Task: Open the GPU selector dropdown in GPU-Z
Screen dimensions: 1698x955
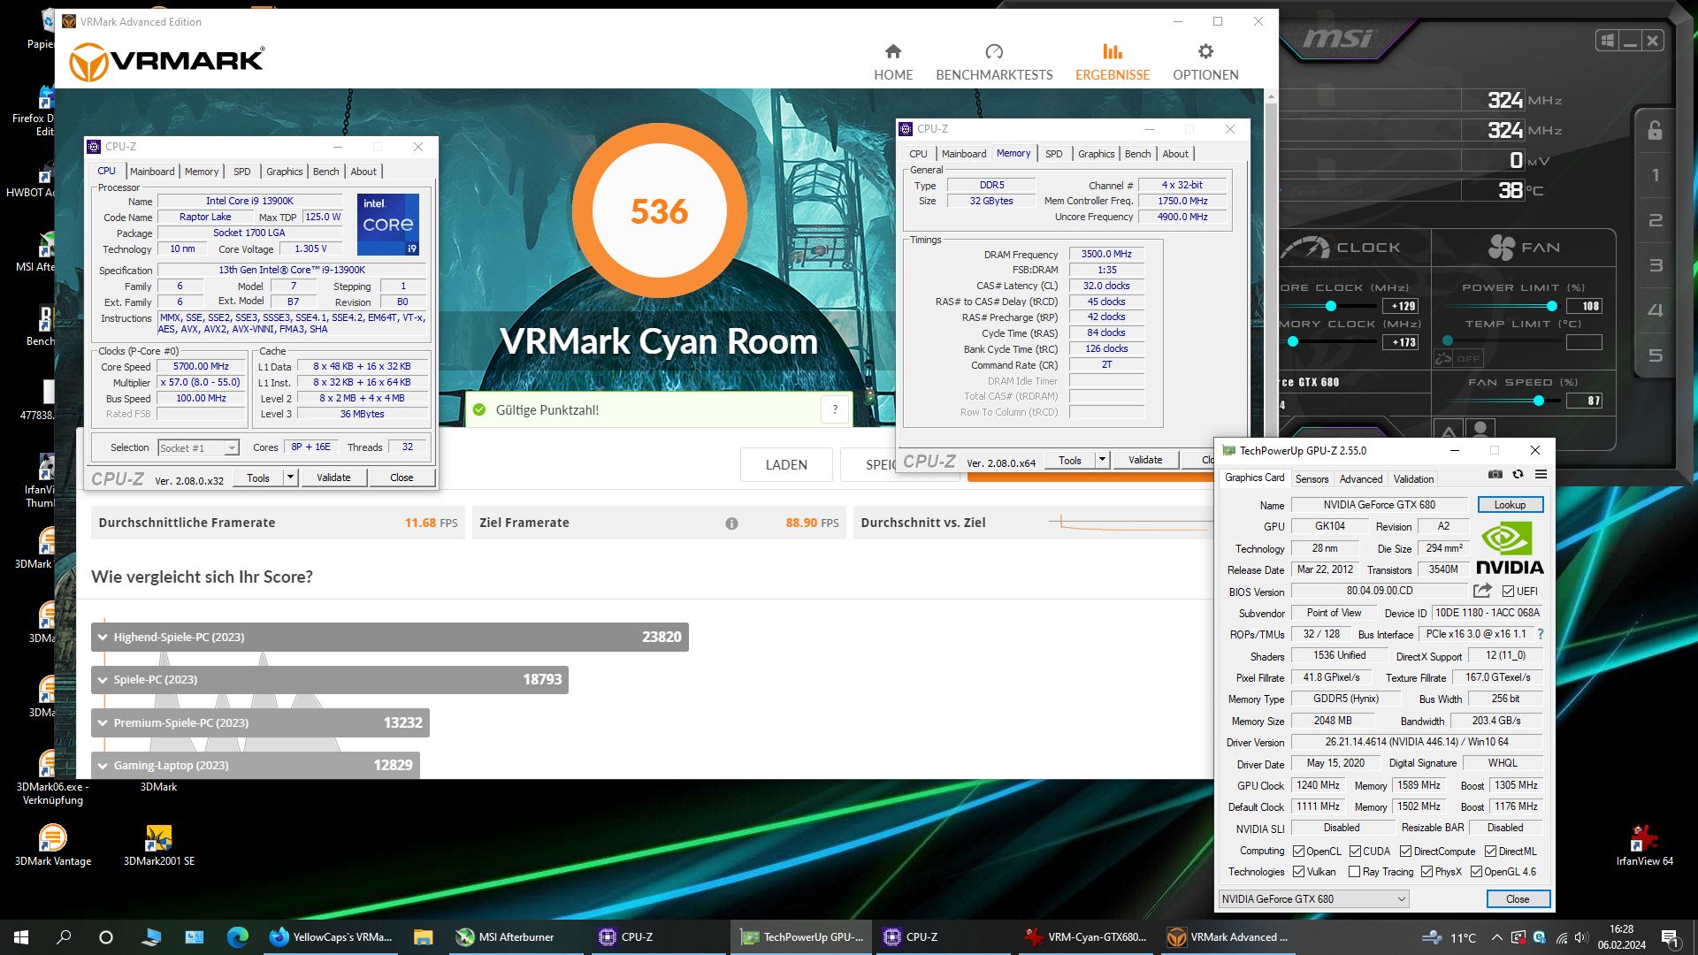Action: click(x=1313, y=899)
